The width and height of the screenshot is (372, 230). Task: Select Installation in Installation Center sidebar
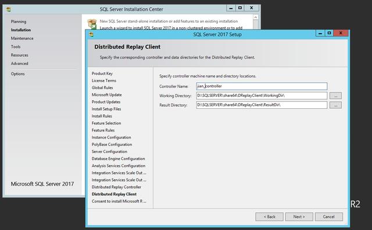[21, 30]
